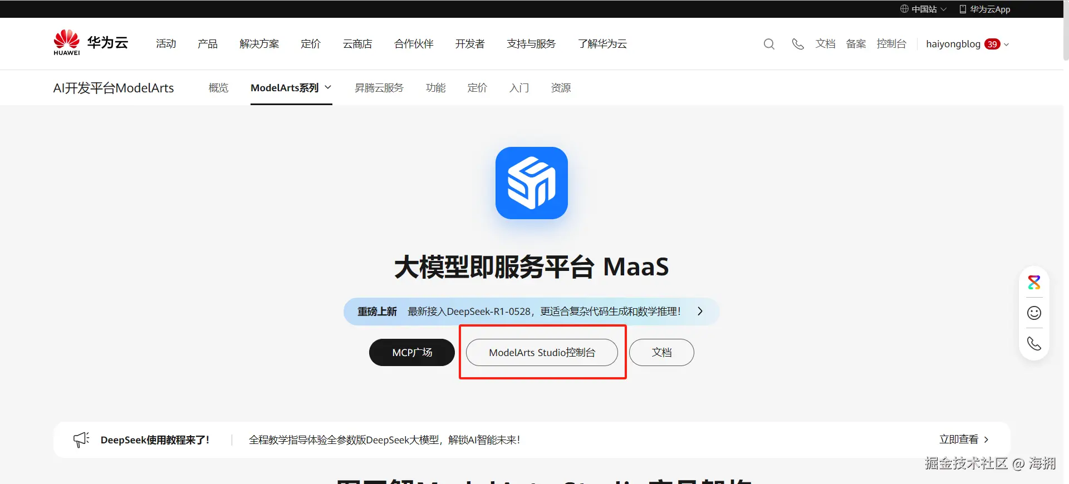Click the smiley feedback icon in sidebar
Viewport: 1069px width, 484px height.
1034,313
